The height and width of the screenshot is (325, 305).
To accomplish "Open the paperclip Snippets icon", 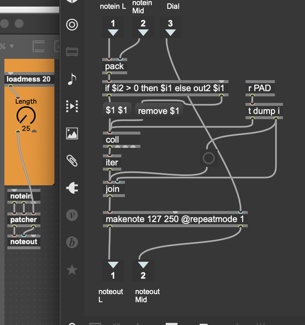I will pyautogui.click(x=72, y=161).
